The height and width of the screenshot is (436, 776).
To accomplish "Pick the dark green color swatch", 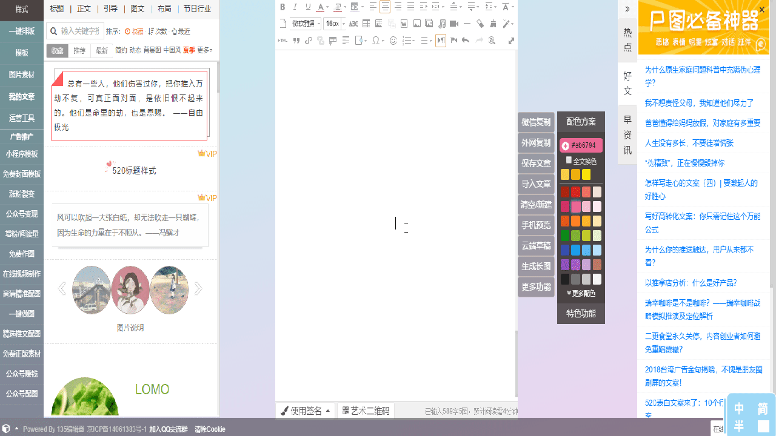I will coord(565,236).
